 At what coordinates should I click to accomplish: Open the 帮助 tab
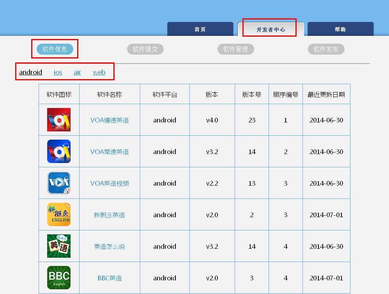[x=340, y=29]
